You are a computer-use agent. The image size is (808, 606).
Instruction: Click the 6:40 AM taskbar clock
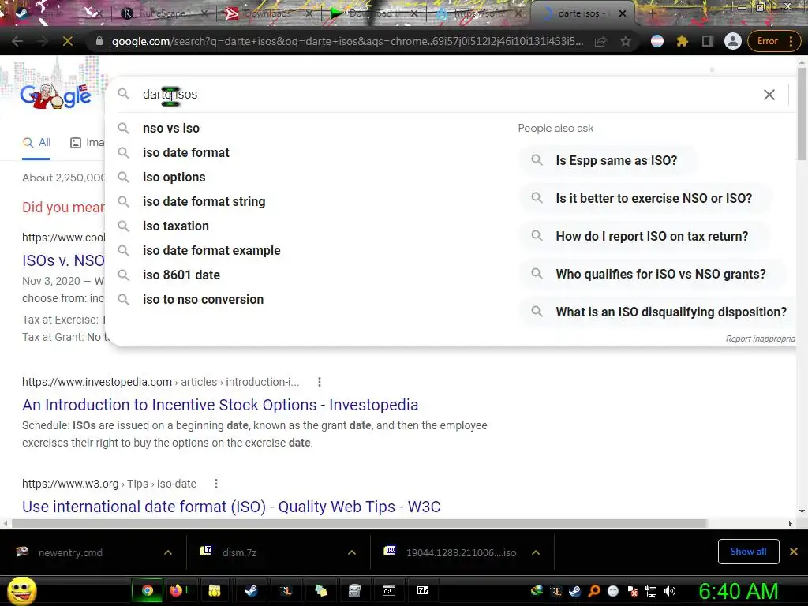(738, 591)
